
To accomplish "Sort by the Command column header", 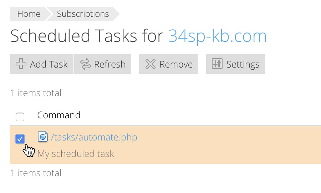I will [59, 115].
